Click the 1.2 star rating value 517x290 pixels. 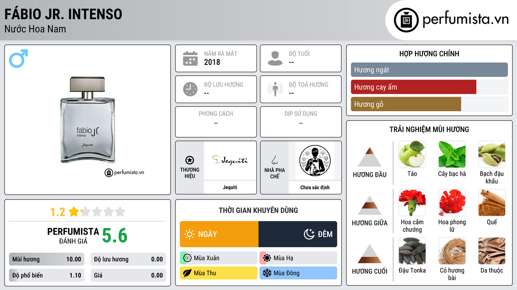coord(58,212)
